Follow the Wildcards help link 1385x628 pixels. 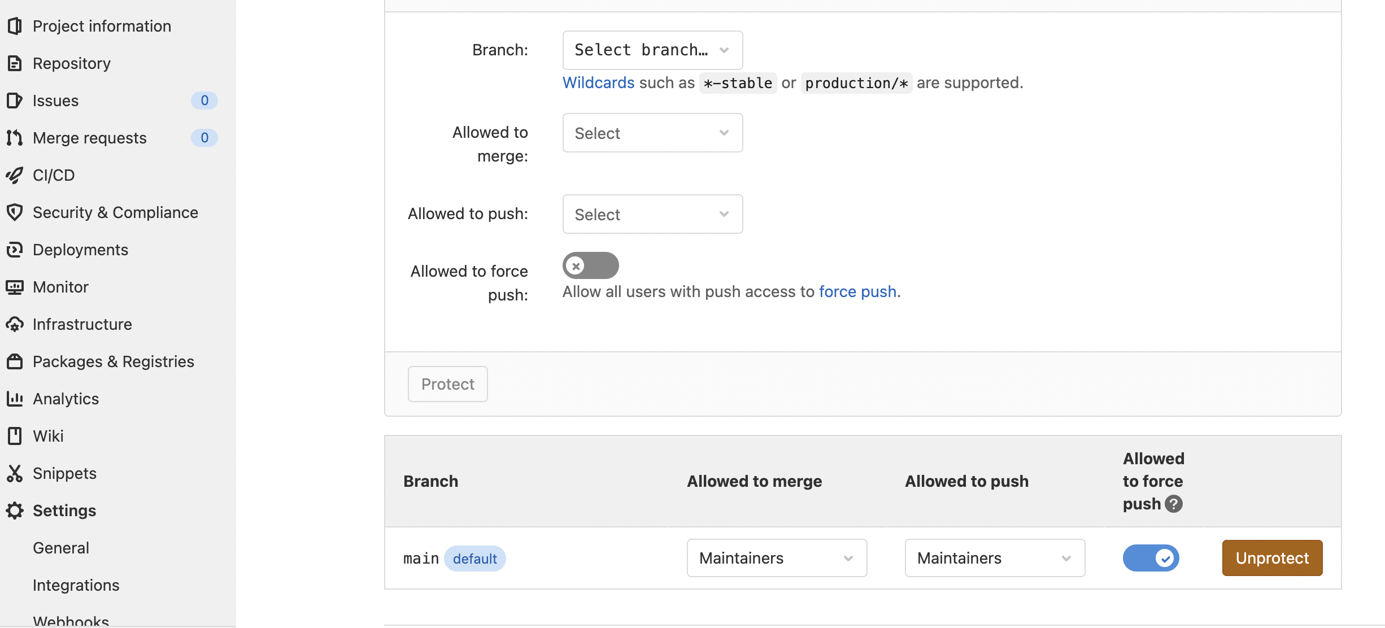pyautogui.click(x=598, y=82)
